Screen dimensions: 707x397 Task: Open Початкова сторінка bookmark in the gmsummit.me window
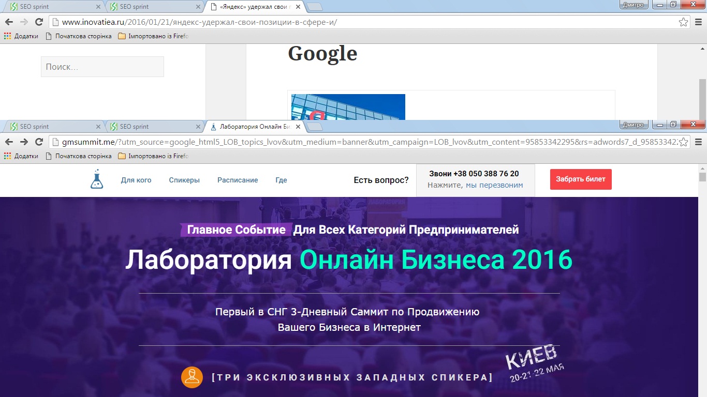(79, 156)
